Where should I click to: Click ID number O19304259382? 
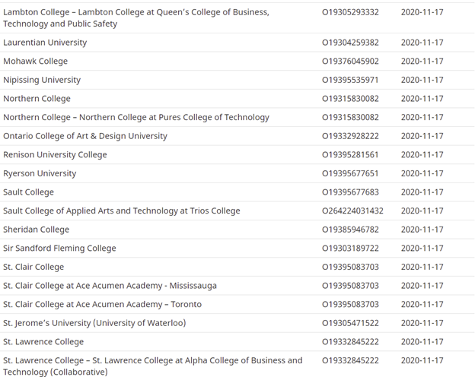coord(350,43)
